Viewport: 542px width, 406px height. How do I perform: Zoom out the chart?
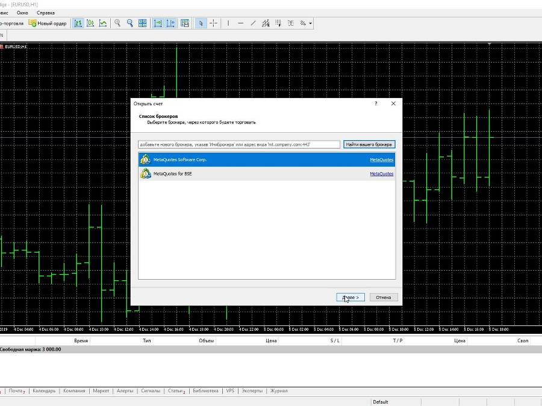click(x=129, y=23)
